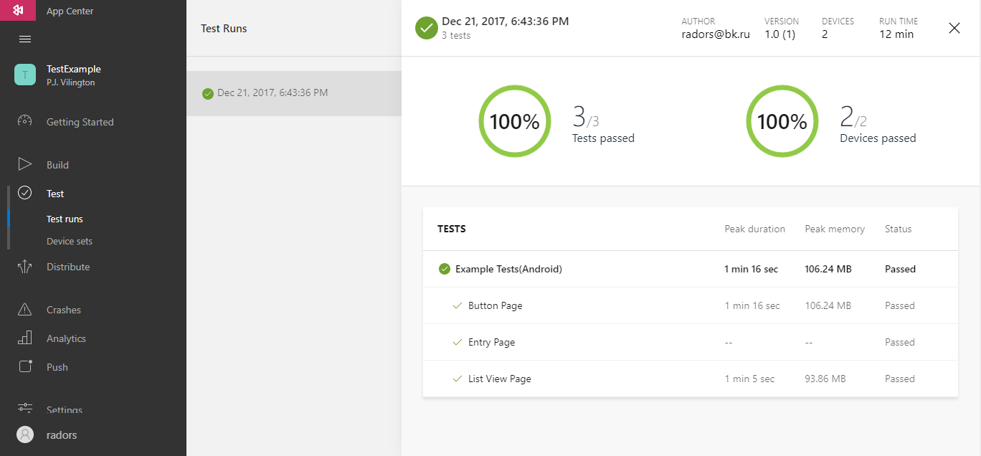The image size is (981, 456).
Task: Click the Build play-triangle icon
Action: [x=25, y=164]
